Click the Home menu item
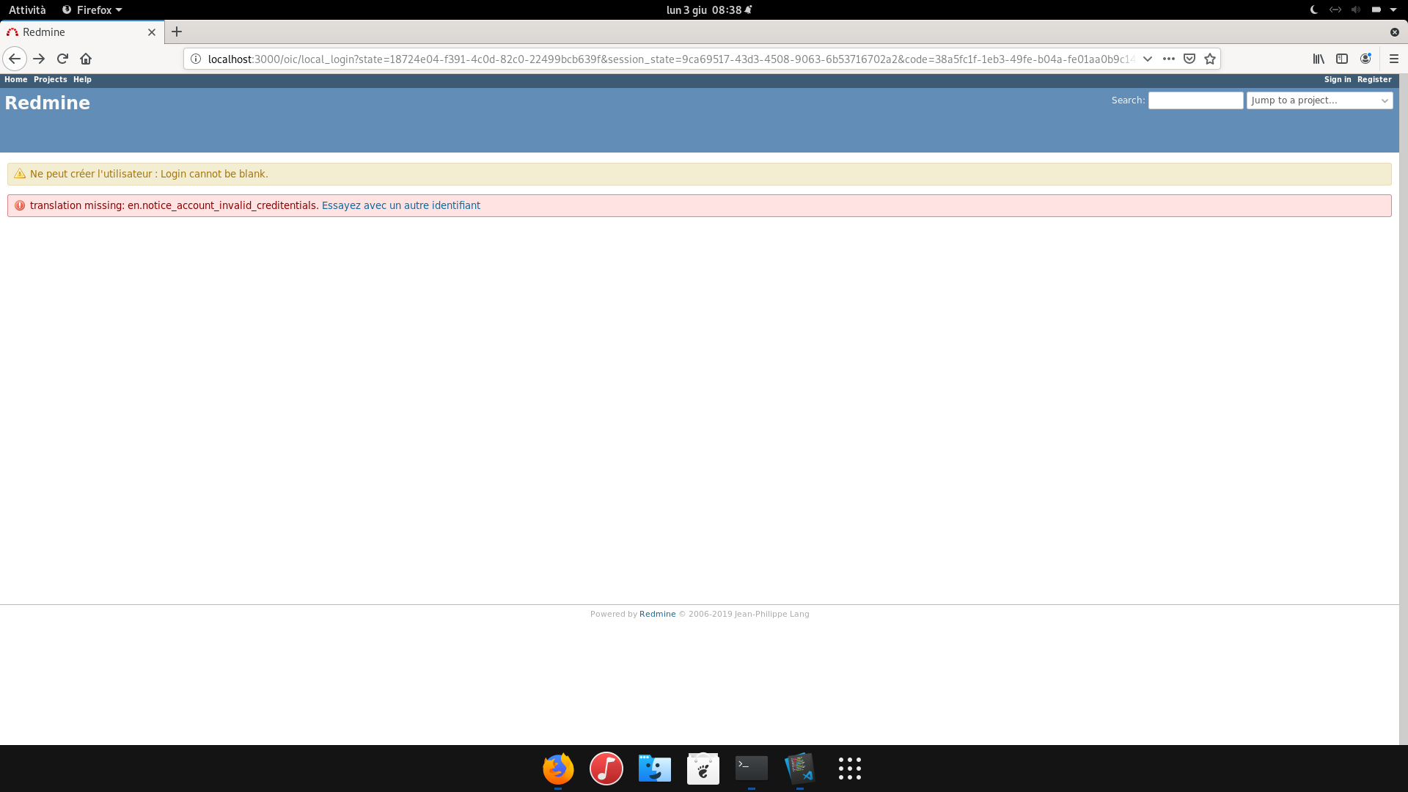The image size is (1408, 792). 15,79
